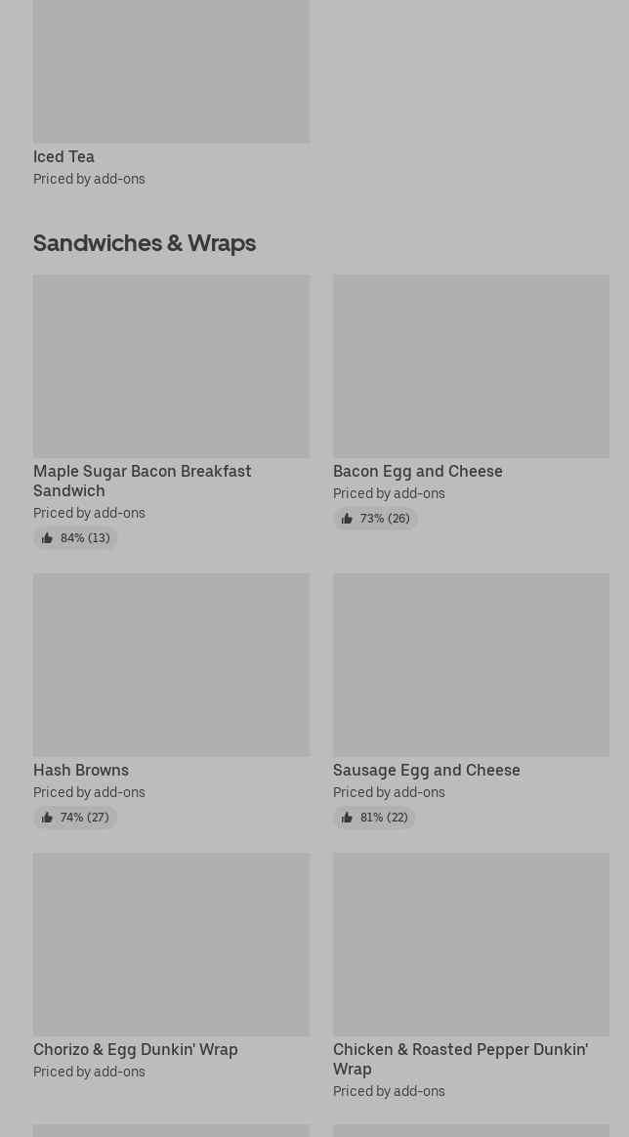
Task: Click thumbs-up icon beside 81% rating
Action: point(347,818)
